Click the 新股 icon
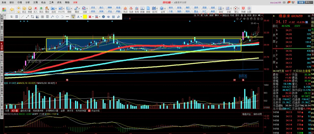Viewport: 314px width, 134px height. 148,8
